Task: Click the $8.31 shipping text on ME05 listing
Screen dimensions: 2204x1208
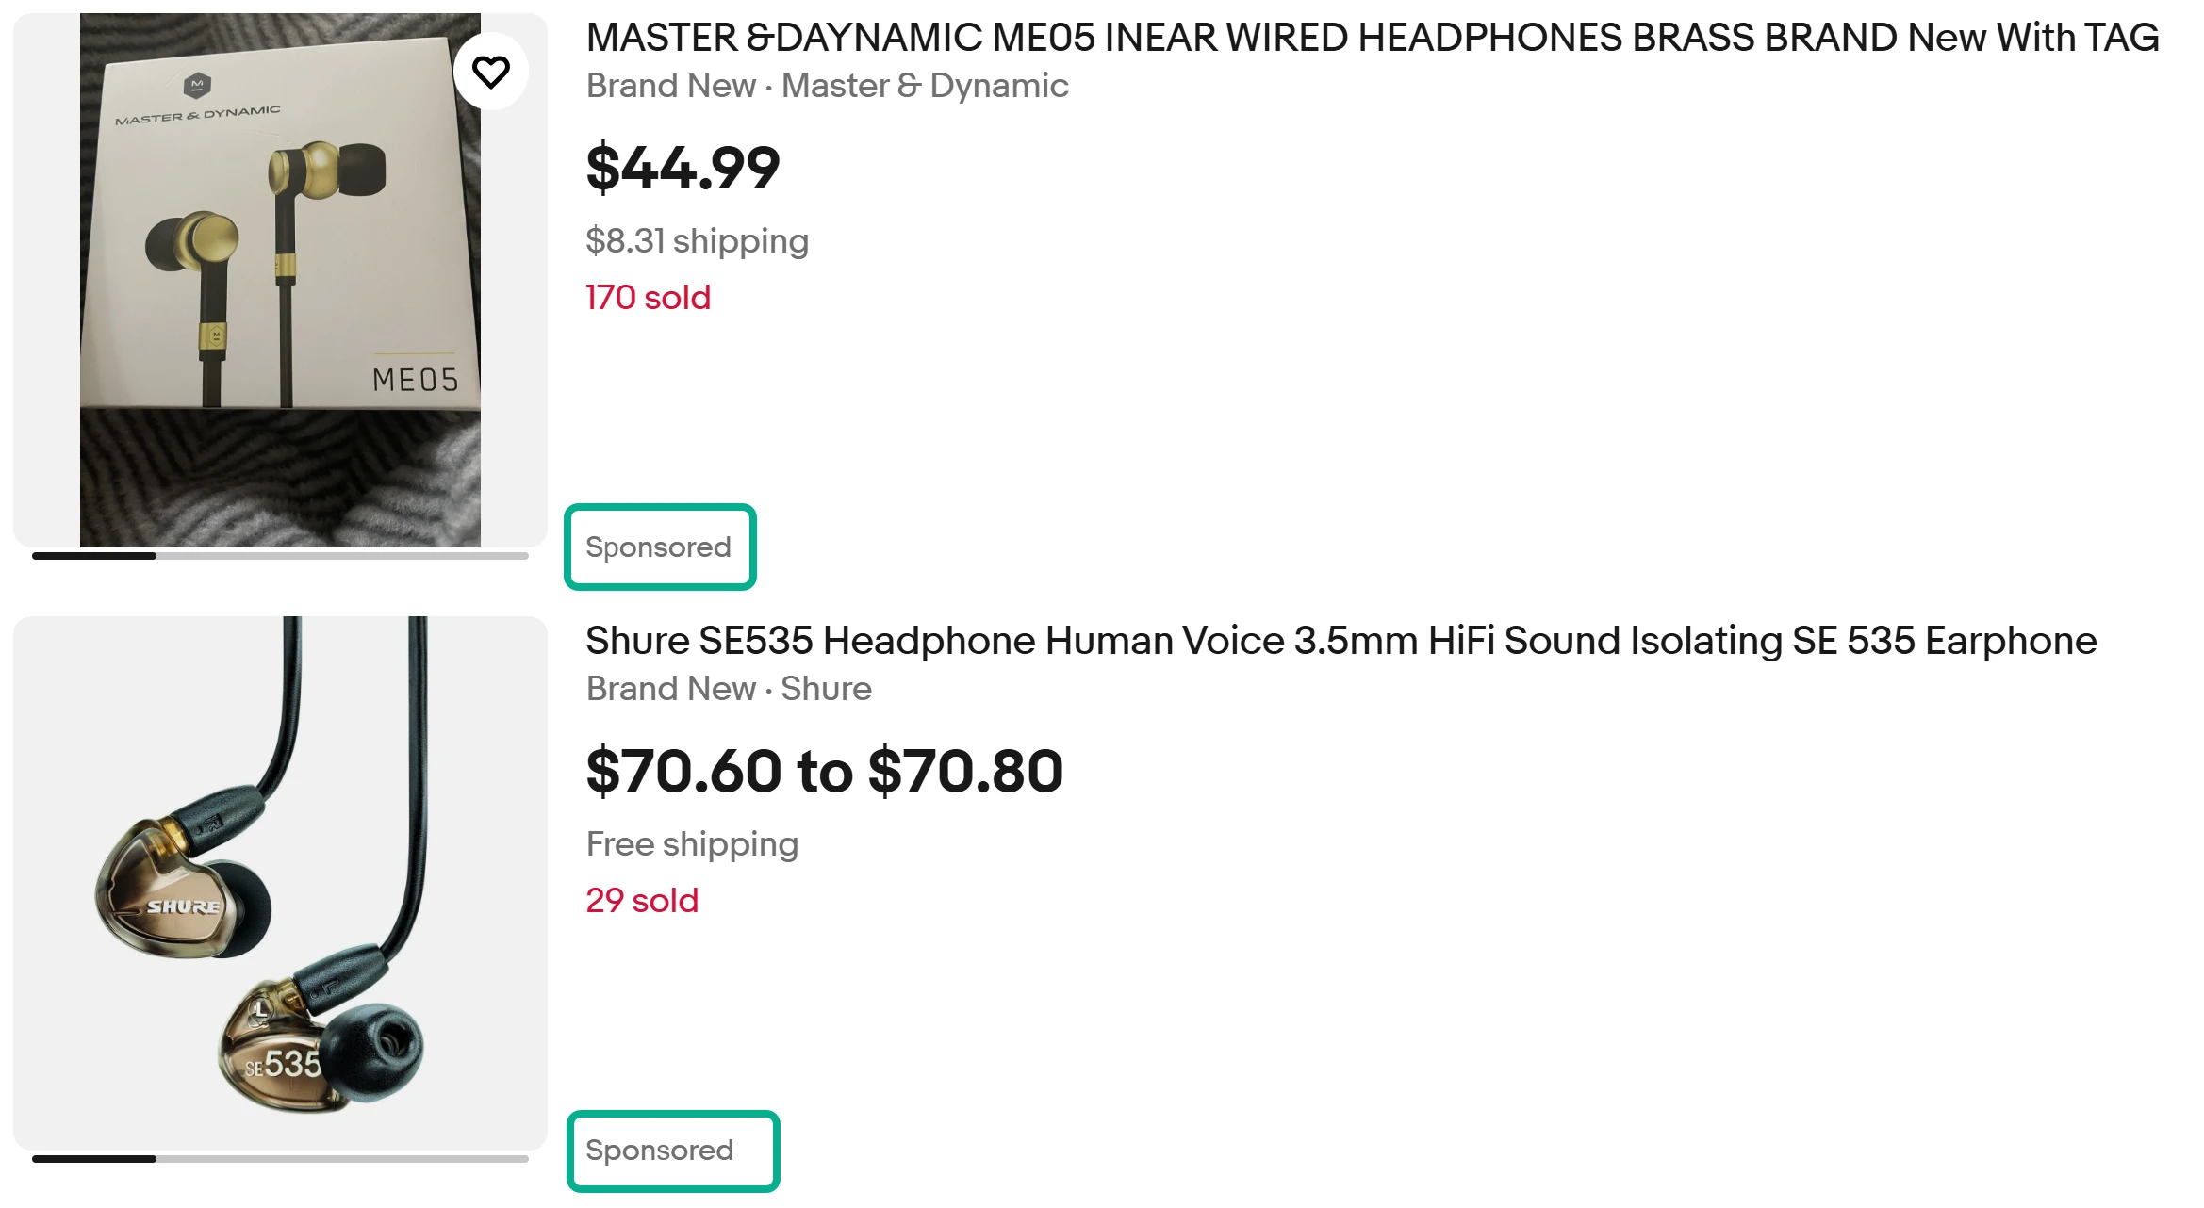Action: (696, 241)
